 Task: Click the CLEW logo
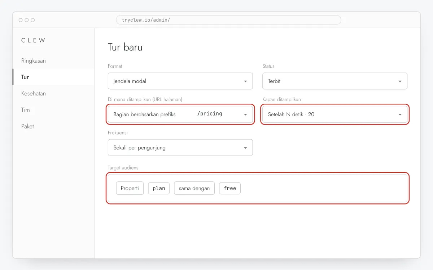(x=33, y=40)
